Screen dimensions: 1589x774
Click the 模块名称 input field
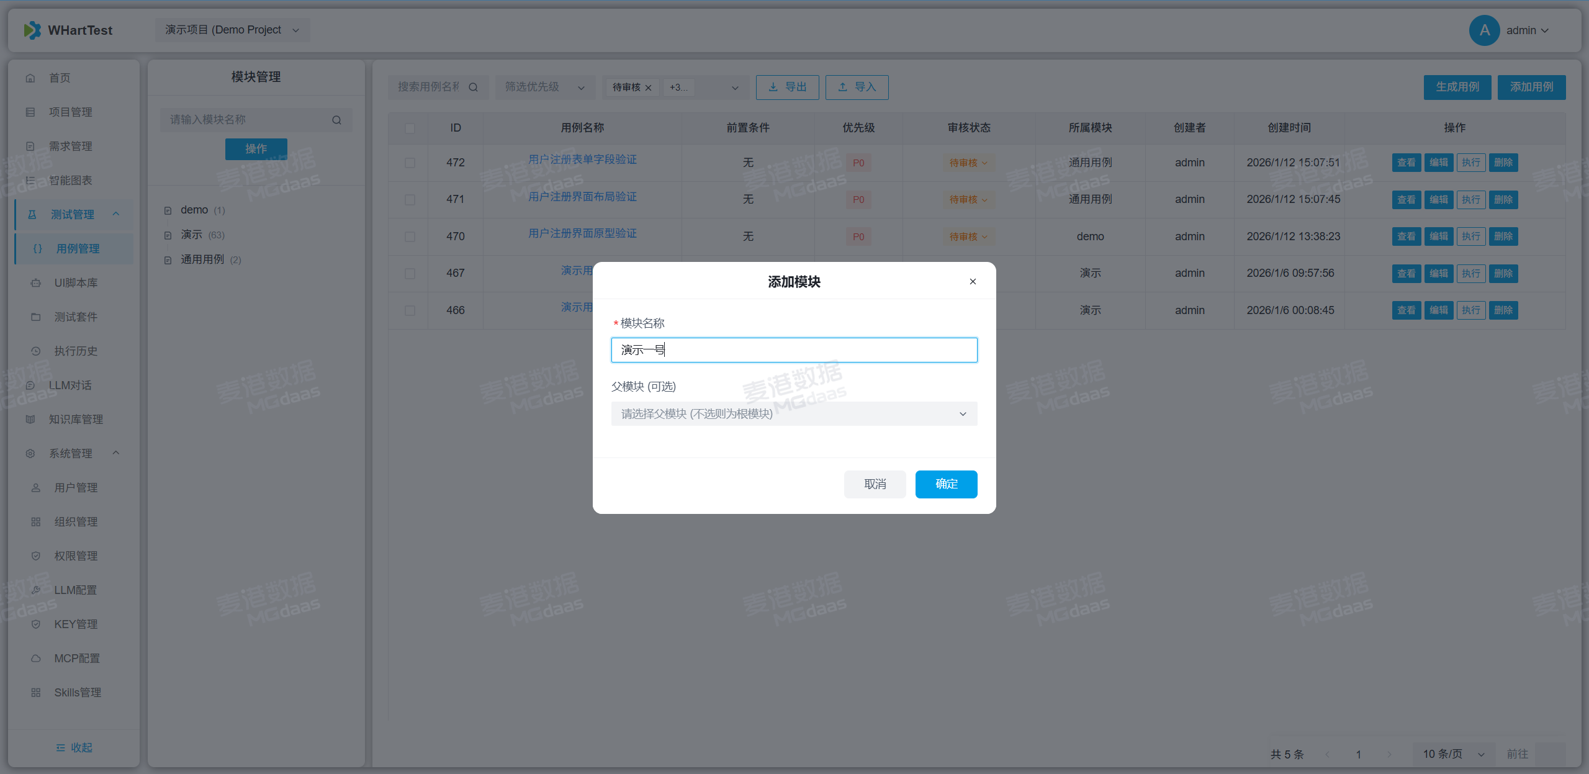[793, 350]
